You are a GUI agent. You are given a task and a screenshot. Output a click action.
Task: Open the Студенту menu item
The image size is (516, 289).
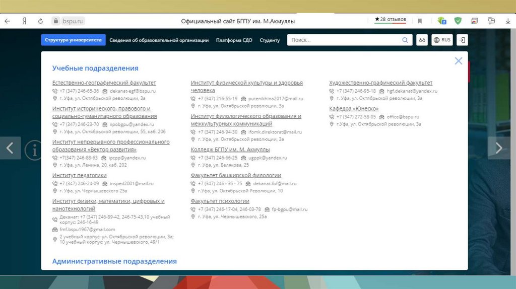(x=270, y=40)
